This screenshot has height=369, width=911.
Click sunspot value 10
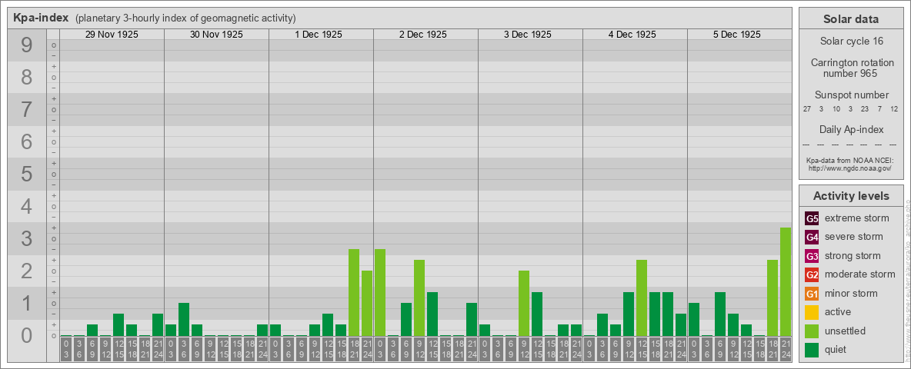pyautogui.click(x=836, y=109)
